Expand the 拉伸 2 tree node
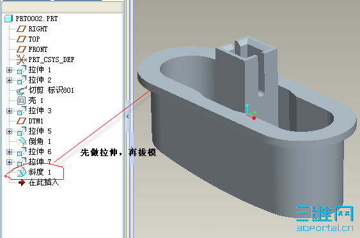 tap(9, 80)
